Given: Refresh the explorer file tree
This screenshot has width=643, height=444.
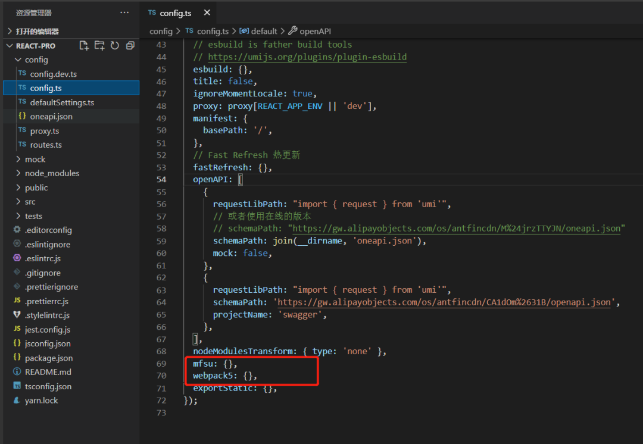Looking at the screenshot, I should point(115,46).
